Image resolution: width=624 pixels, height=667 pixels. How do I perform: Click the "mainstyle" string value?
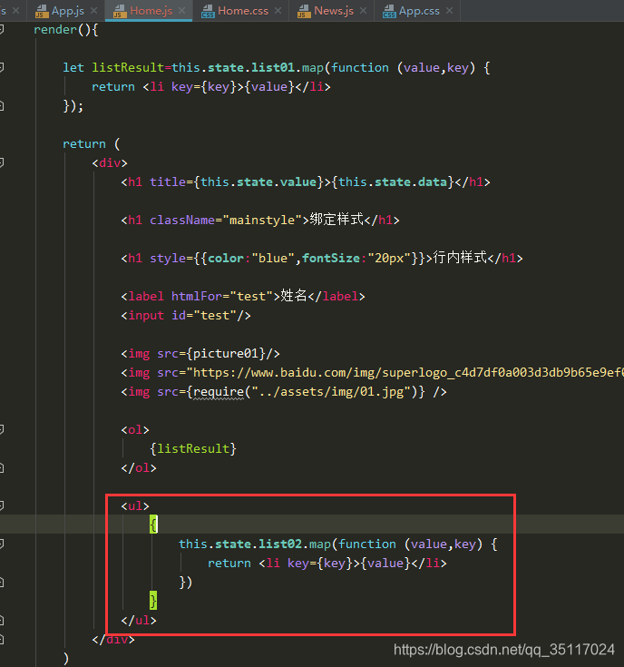pyautogui.click(x=262, y=220)
